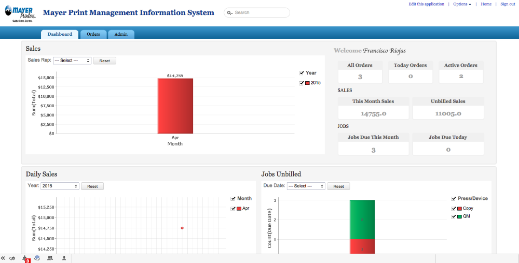Expand the Options menu in header
This screenshot has height=263, width=519.
coord(462,4)
